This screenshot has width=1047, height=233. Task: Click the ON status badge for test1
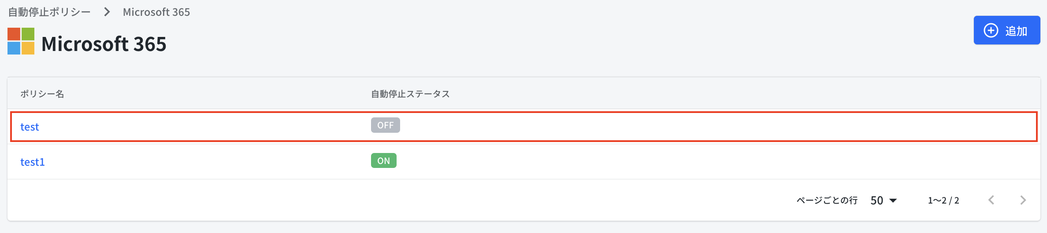coord(383,161)
